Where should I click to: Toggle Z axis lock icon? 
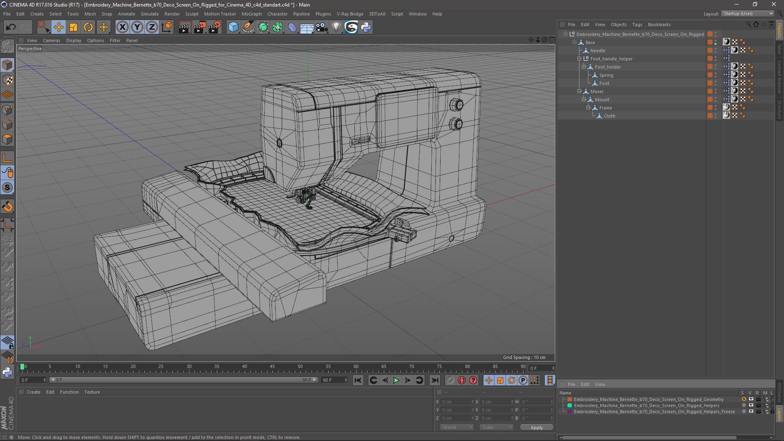click(152, 27)
